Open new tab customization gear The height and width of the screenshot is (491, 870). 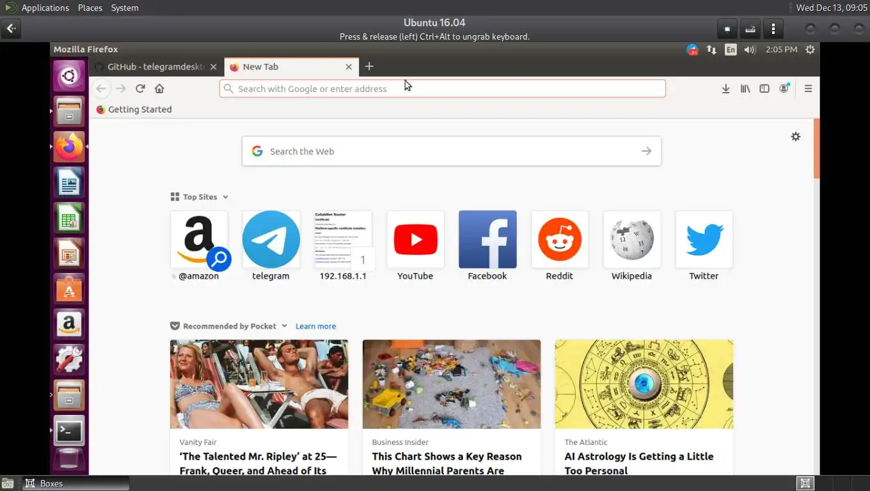(796, 136)
